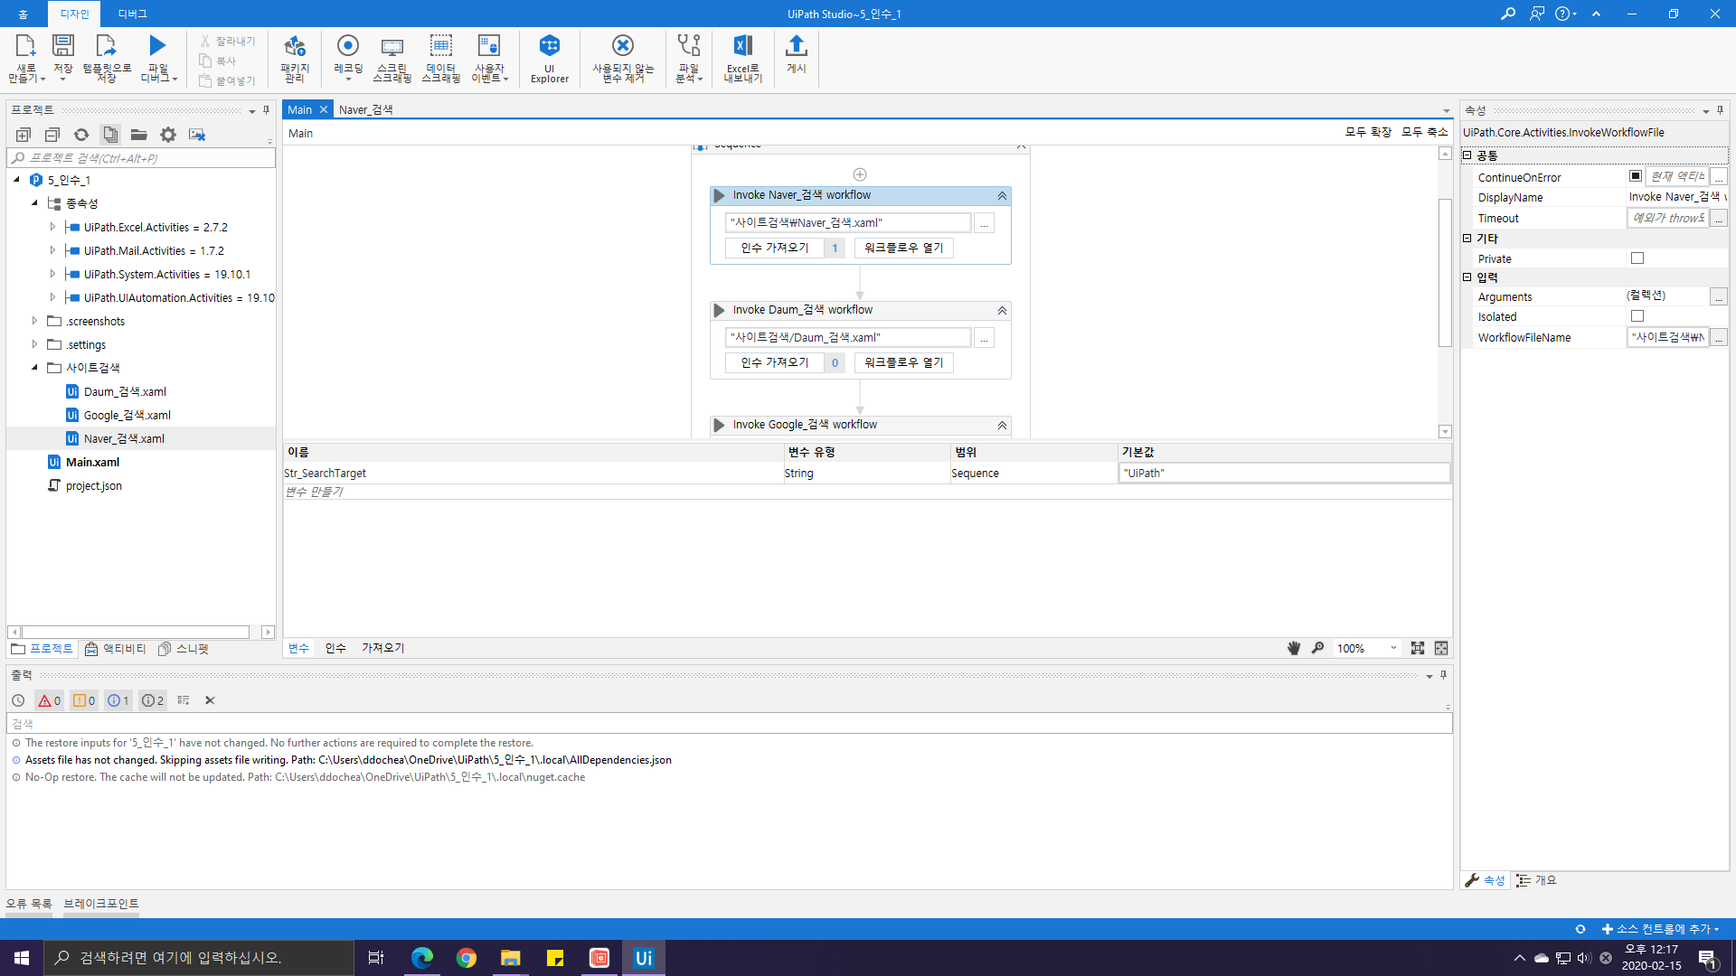The image size is (1736, 976).
Task: Toggle the Isolated checkbox
Action: (x=1637, y=316)
